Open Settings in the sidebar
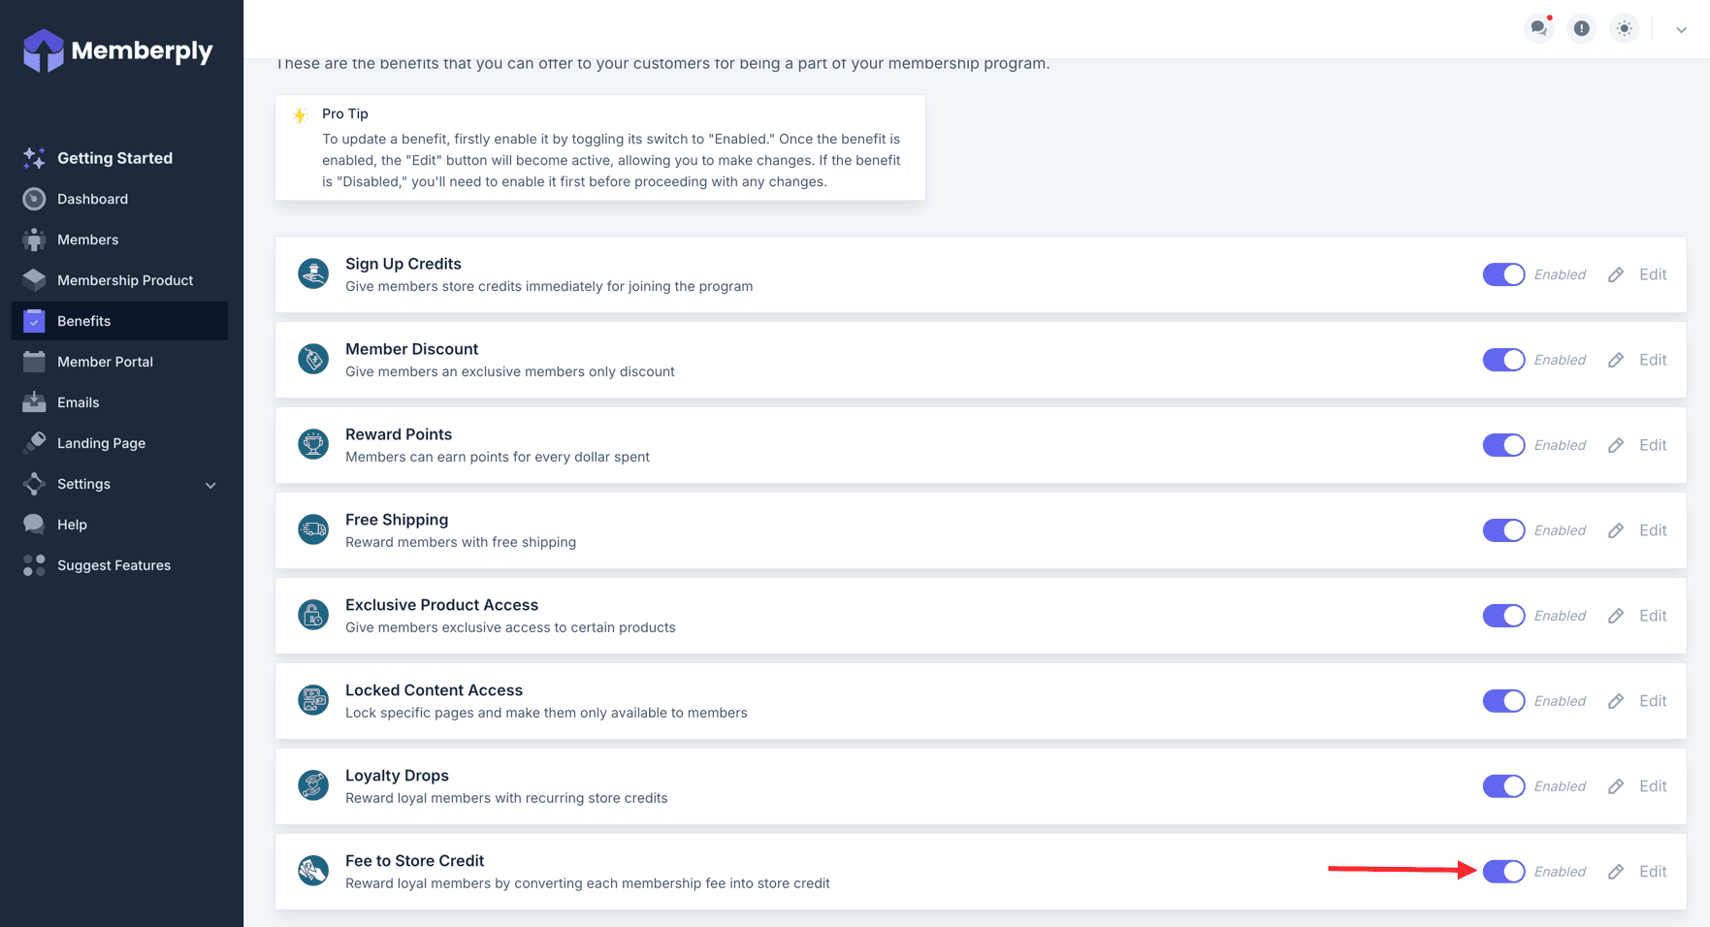Image resolution: width=1710 pixels, height=927 pixels. point(84,484)
